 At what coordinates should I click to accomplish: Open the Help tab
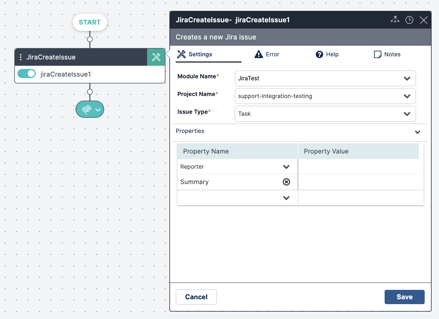tap(327, 54)
